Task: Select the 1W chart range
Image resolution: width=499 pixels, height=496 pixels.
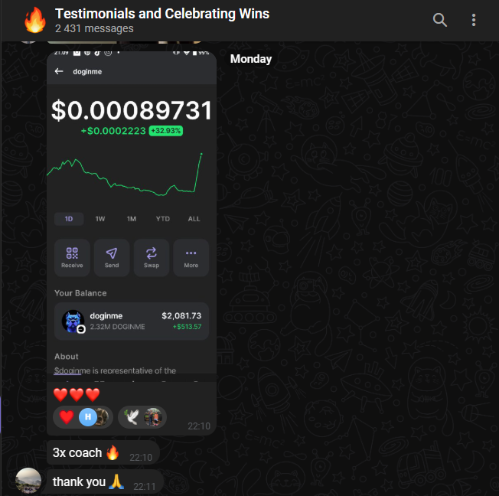Action: 100,219
